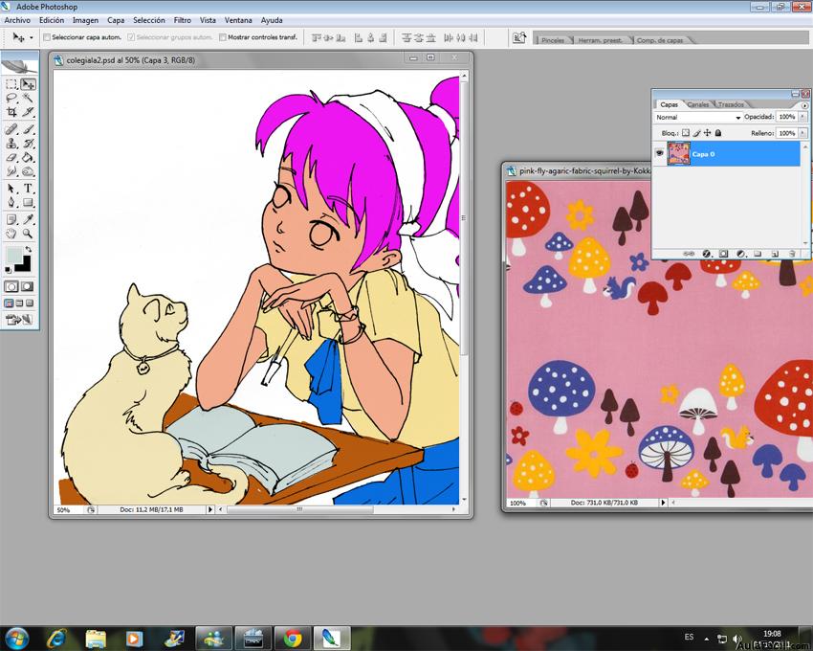Toggle lock image pixels
The height and width of the screenshot is (651, 813).
pyautogui.click(x=697, y=133)
